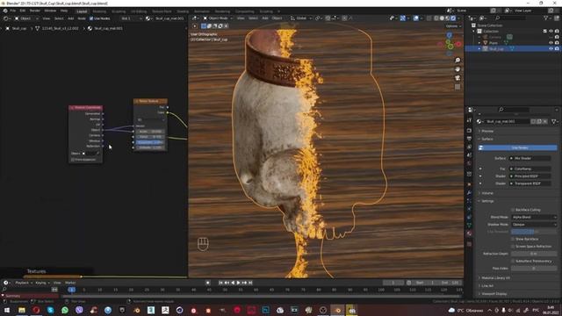Open the Render properties tab icon
Screen dimensions: 562x316
coord(469,131)
